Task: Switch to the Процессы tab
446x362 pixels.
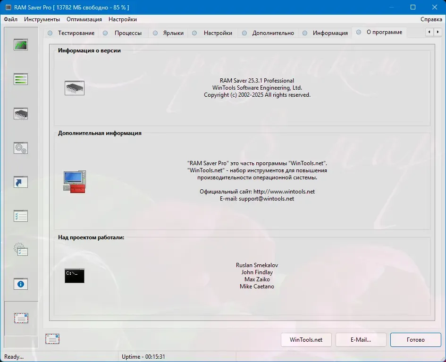Action: [x=123, y=33]
